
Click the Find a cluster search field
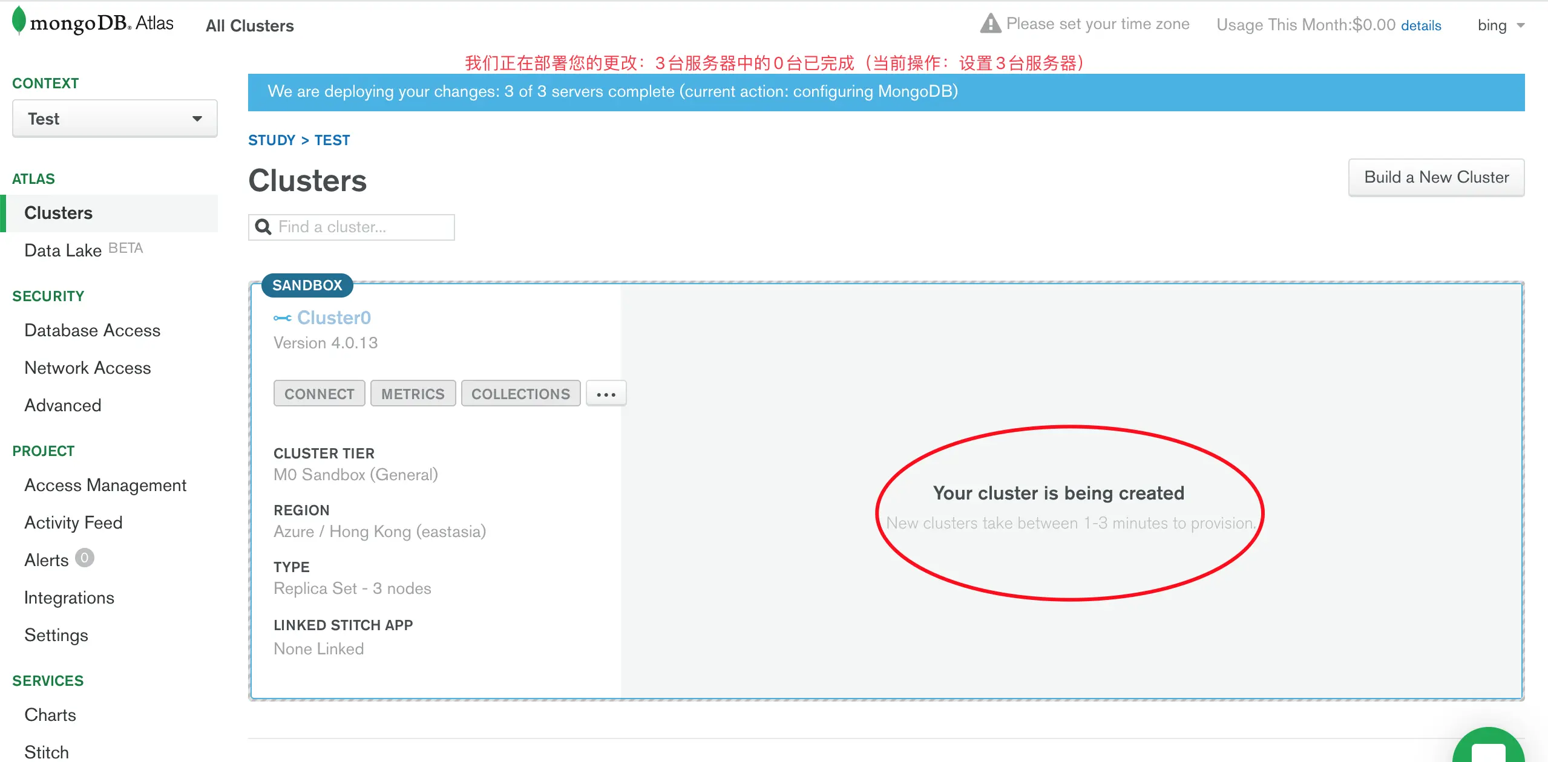pyautogui.click(x=363, y=227)
